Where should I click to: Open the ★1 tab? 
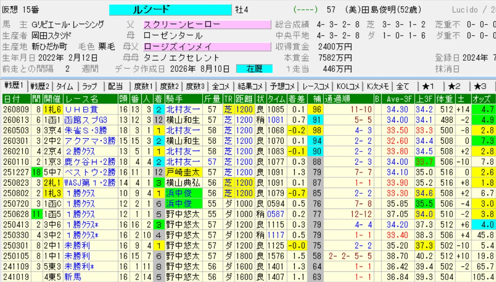coord(429,86)
